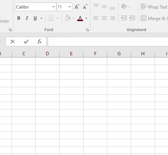Open the Font settings dialog launcher
Image resolution: width=168 pixels, height=155 pixels.
coord(87,30)
